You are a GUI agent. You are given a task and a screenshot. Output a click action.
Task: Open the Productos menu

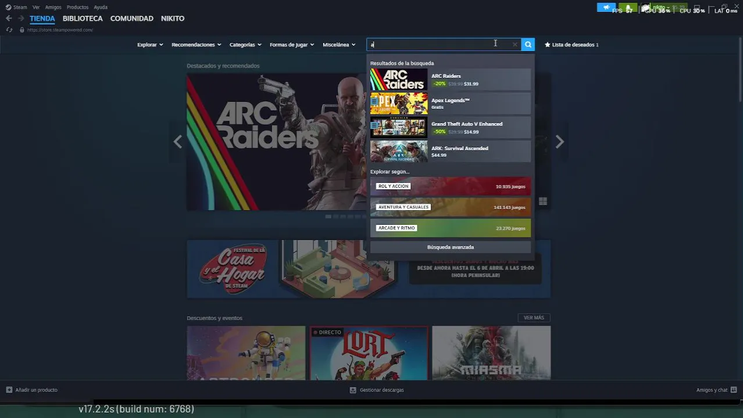pyautogui.click(x=77, y=8)
